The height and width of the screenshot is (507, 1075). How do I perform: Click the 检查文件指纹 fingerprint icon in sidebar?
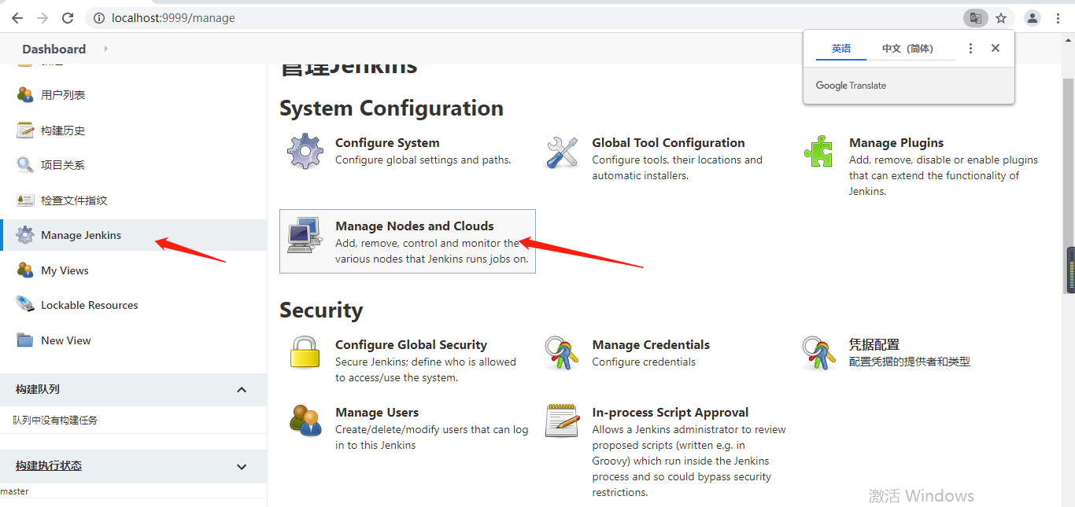tap(25, 200)
